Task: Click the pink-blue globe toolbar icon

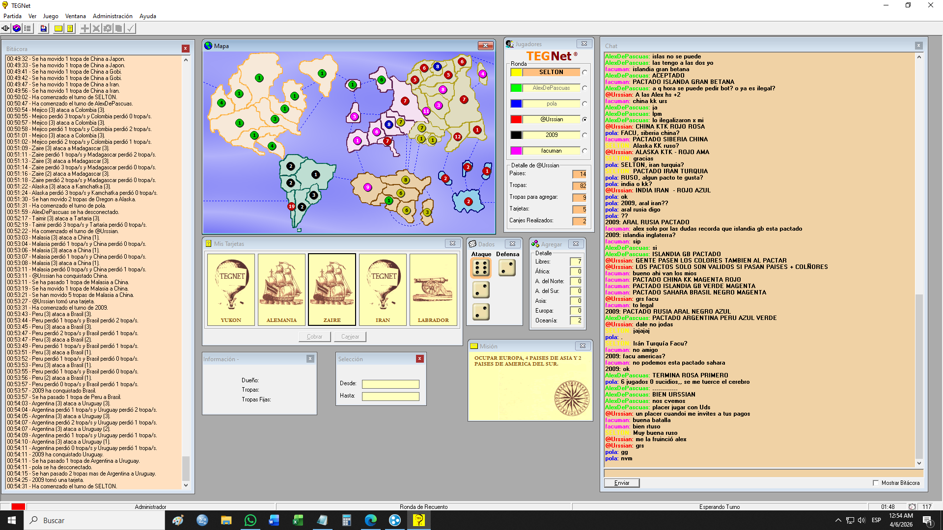Action: tap(17, 28)
